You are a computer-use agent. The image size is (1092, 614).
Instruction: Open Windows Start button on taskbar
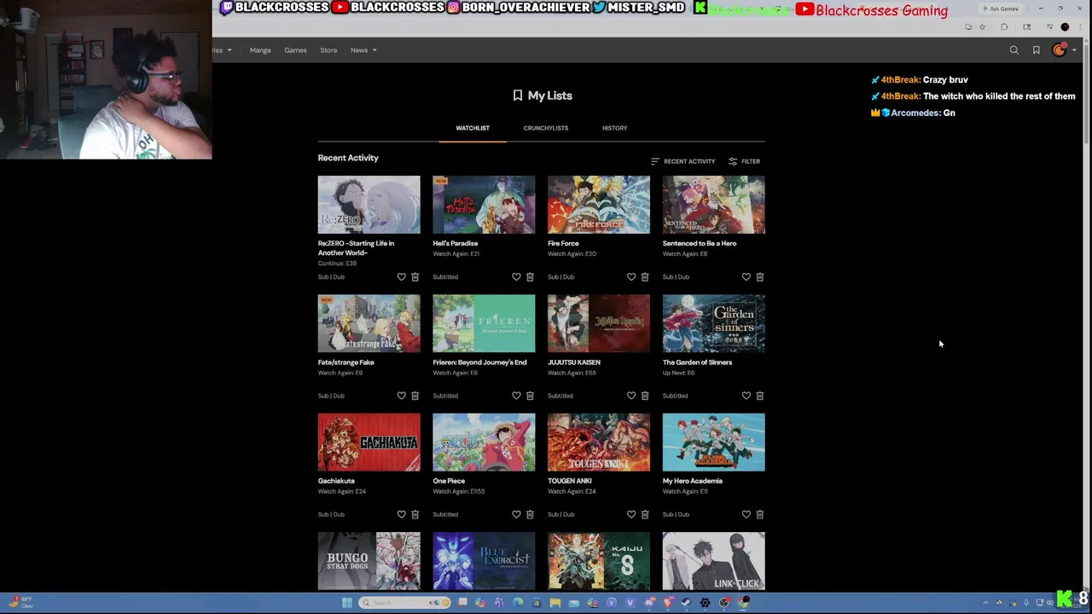[x=347, y=603]
